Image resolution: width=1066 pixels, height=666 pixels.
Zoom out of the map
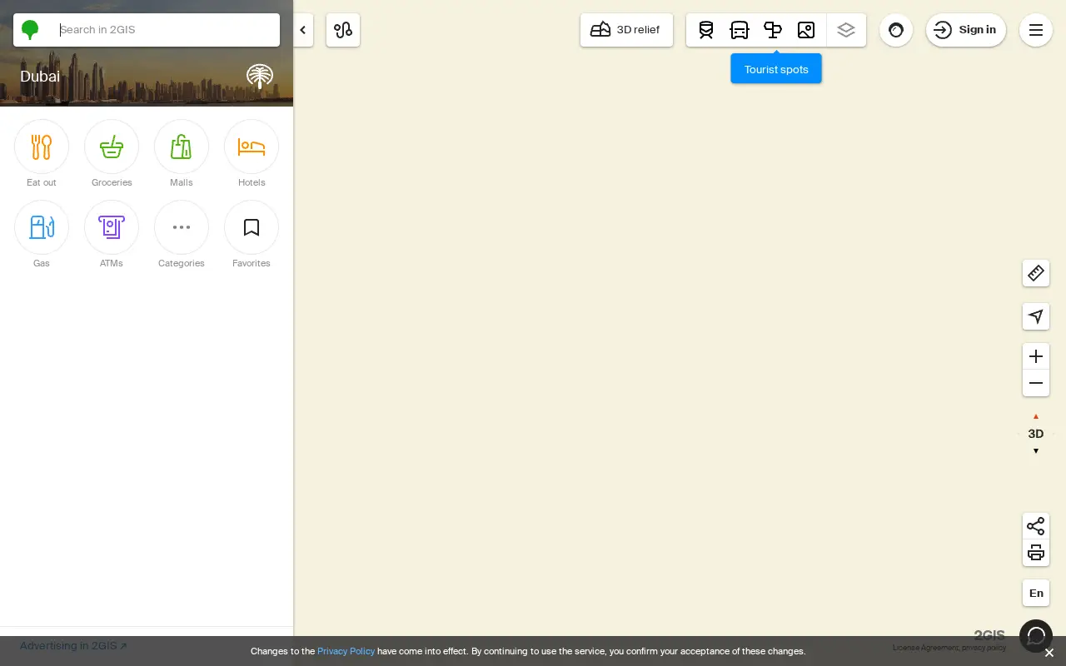(x=1036, y=383)
